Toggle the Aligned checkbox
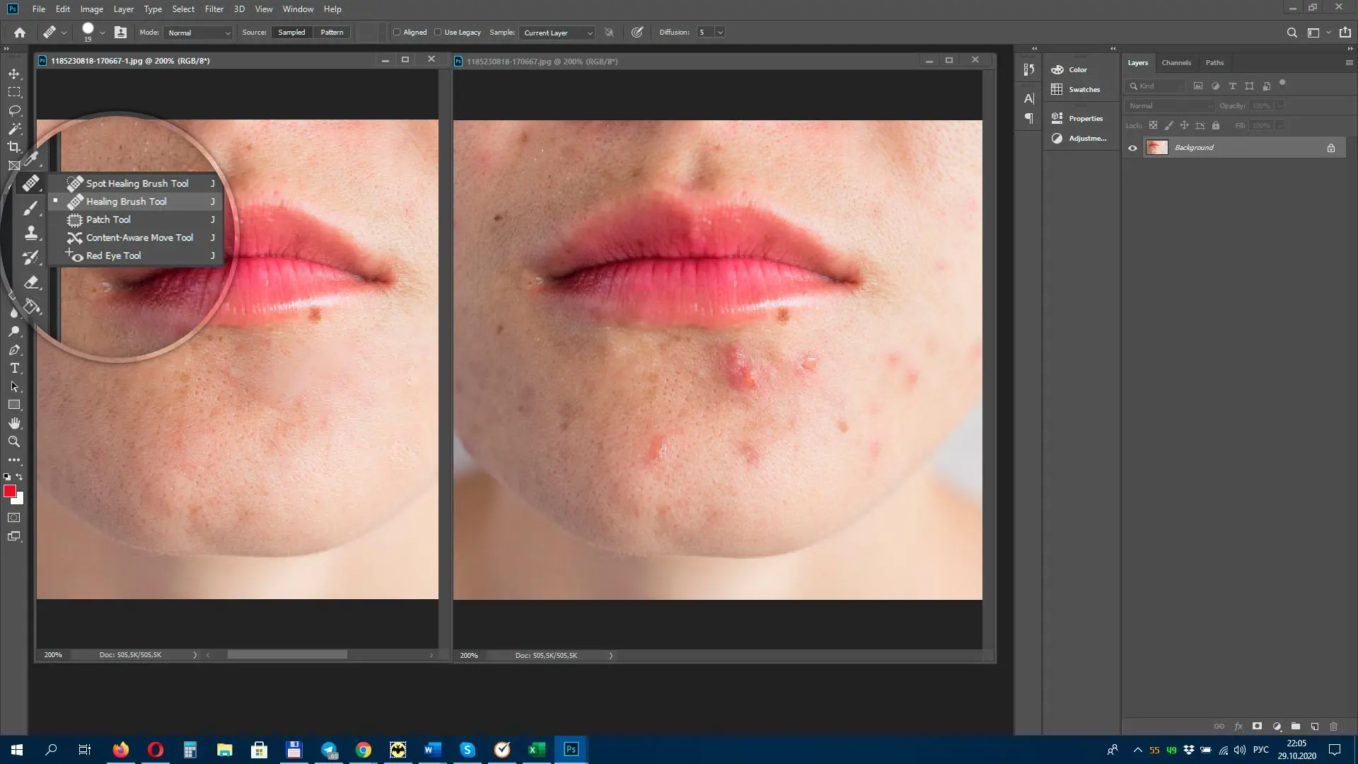 click(x=395, y=32)
